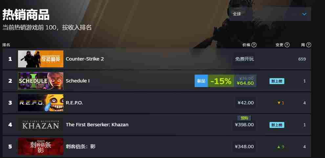Open Schedule I game thumbnail
Viewport: 325px width, 158px height.
(x=41, y=81)
